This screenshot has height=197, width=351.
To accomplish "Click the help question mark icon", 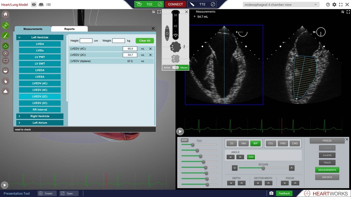I will coord(328,5).
